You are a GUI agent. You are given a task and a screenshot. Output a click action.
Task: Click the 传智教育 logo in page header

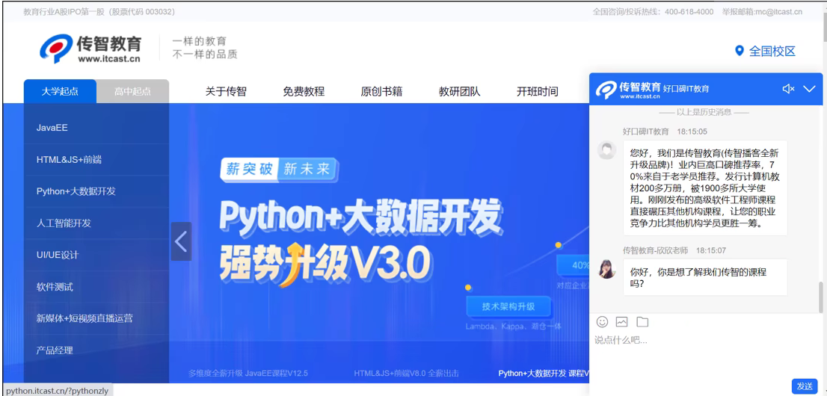[x=90, y=49]
